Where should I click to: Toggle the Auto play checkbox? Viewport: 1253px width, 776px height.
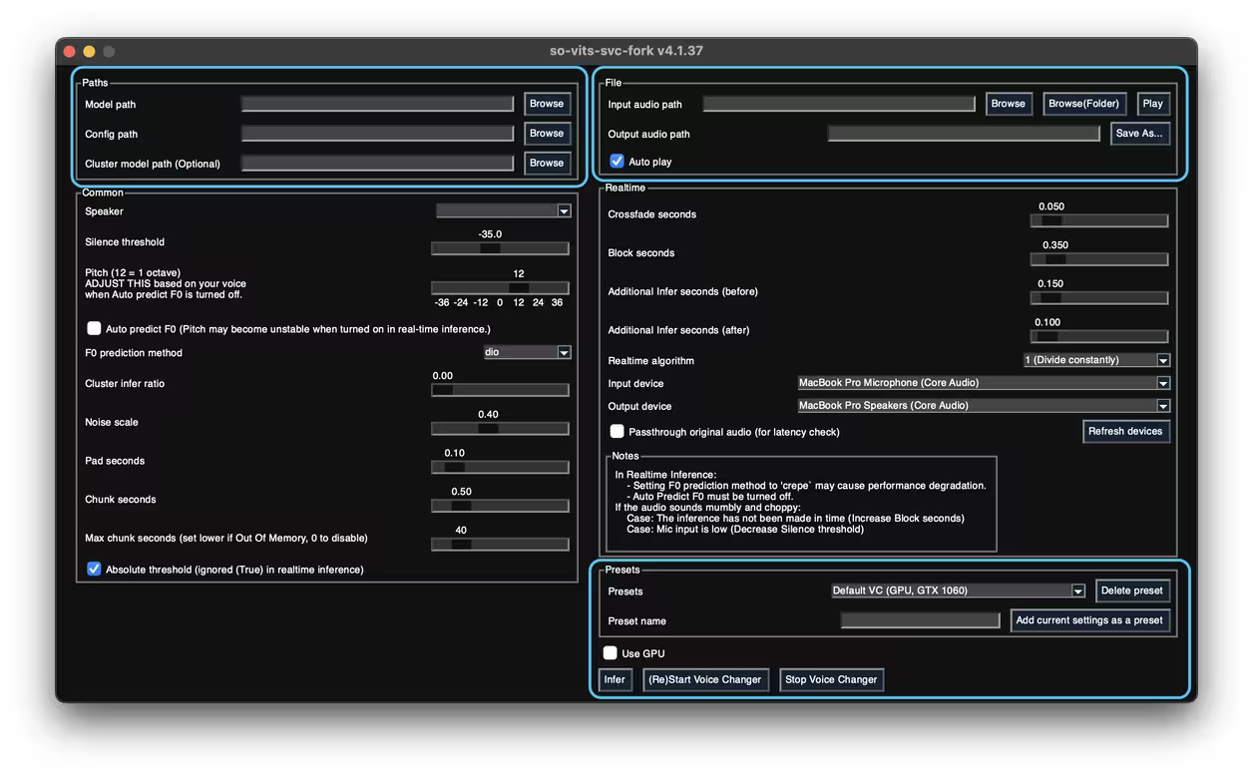(618, 162)
